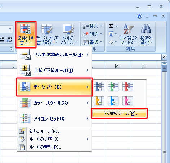Image resolution: width=170 pixels, height=163 pixels.
Task: Open the Insert (挿入) dropdown arrow
Action: (101, 26)
